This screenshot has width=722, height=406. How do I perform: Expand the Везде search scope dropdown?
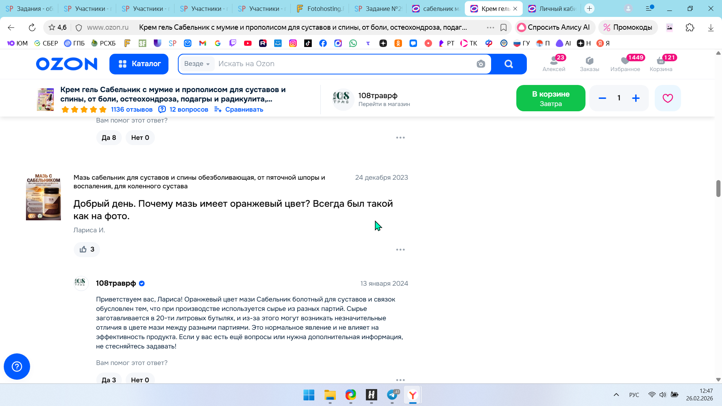(x=197, y=64)
